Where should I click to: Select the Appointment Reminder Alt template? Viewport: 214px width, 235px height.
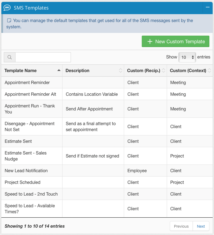(x=30, y=94)
